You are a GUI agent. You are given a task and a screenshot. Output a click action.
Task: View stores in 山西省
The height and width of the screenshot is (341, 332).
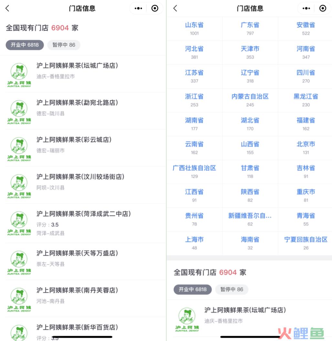coord(250,148)
